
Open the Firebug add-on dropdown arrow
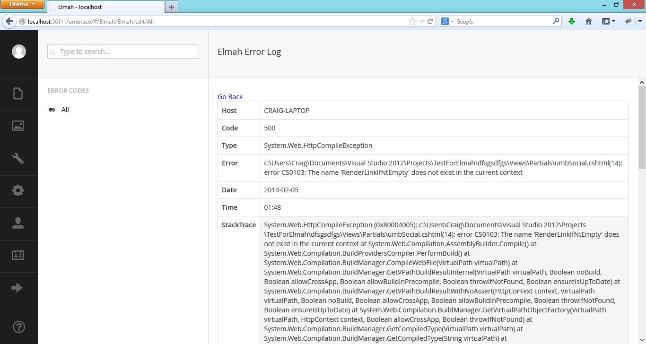[640, 21]
